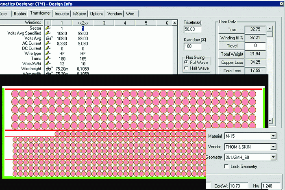Click the User Data scrollbar up arrow
Image resolution: width=285 pixels, height=190 pixels.
(x=270, y=29)
